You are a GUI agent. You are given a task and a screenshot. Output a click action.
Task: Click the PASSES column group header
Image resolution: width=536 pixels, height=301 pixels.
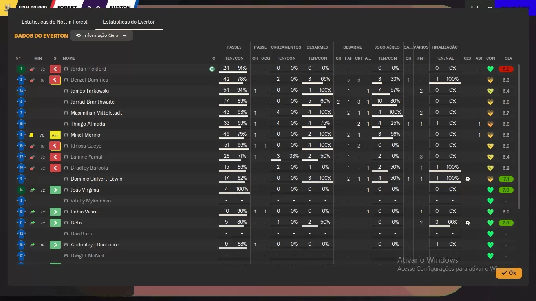click(234, 47)
